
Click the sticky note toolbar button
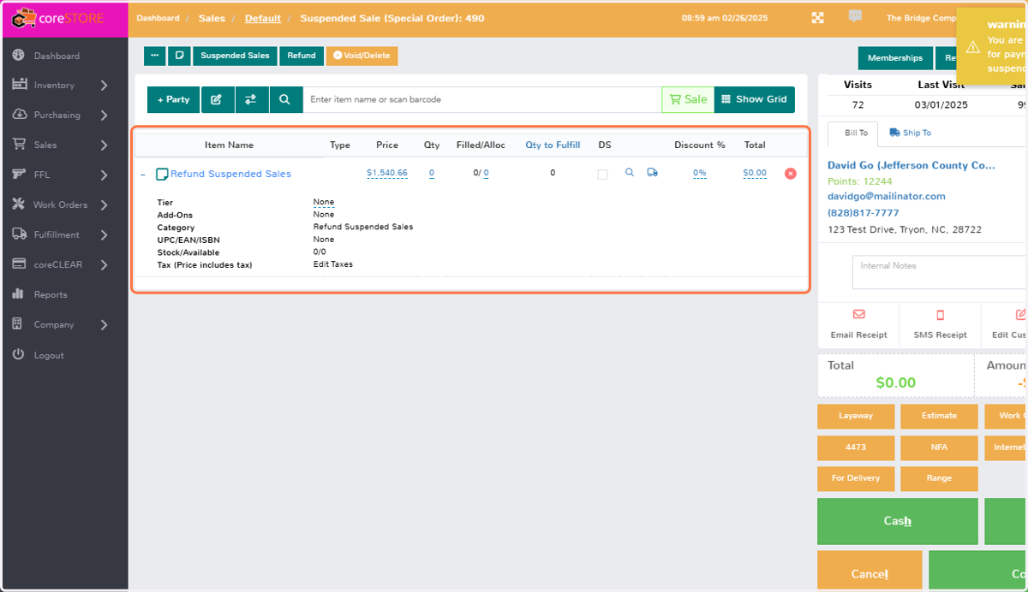pos(179,56)
